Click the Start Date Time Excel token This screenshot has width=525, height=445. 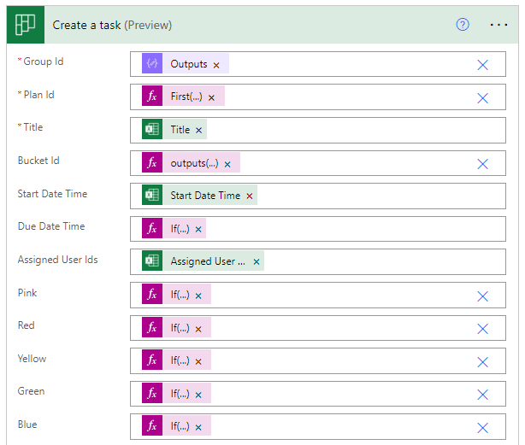(205, 196)
